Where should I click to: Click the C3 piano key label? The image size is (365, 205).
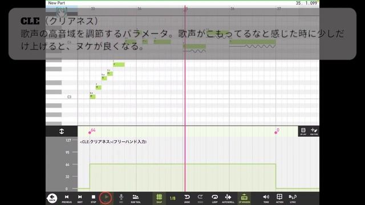click(x=69, y=97)
